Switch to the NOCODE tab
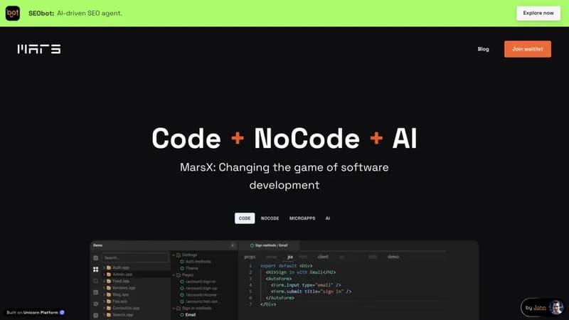Viewport: 569px width, 320px height. [270, 218]
